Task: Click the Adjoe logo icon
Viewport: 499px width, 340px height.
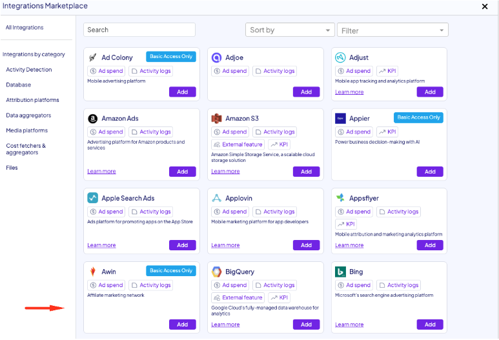Action: coord(217,57)
